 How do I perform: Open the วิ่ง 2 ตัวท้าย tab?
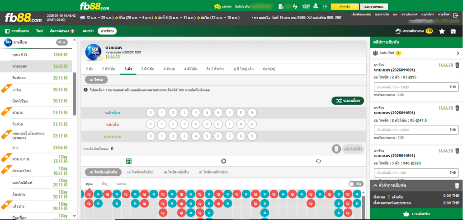(215, 69)
